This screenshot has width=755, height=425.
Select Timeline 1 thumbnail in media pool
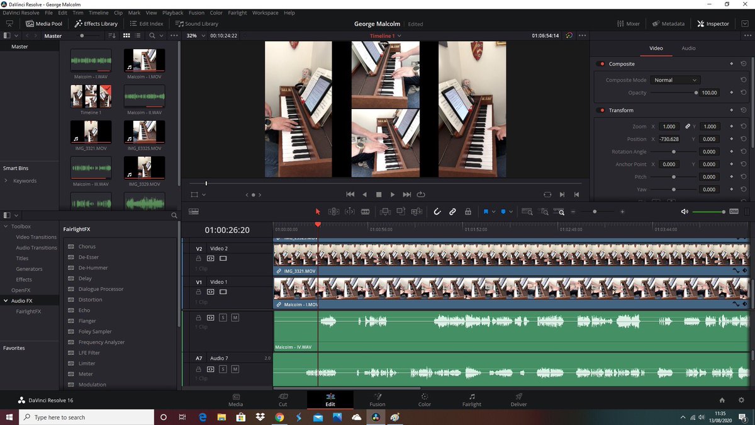tap(91, 96)
